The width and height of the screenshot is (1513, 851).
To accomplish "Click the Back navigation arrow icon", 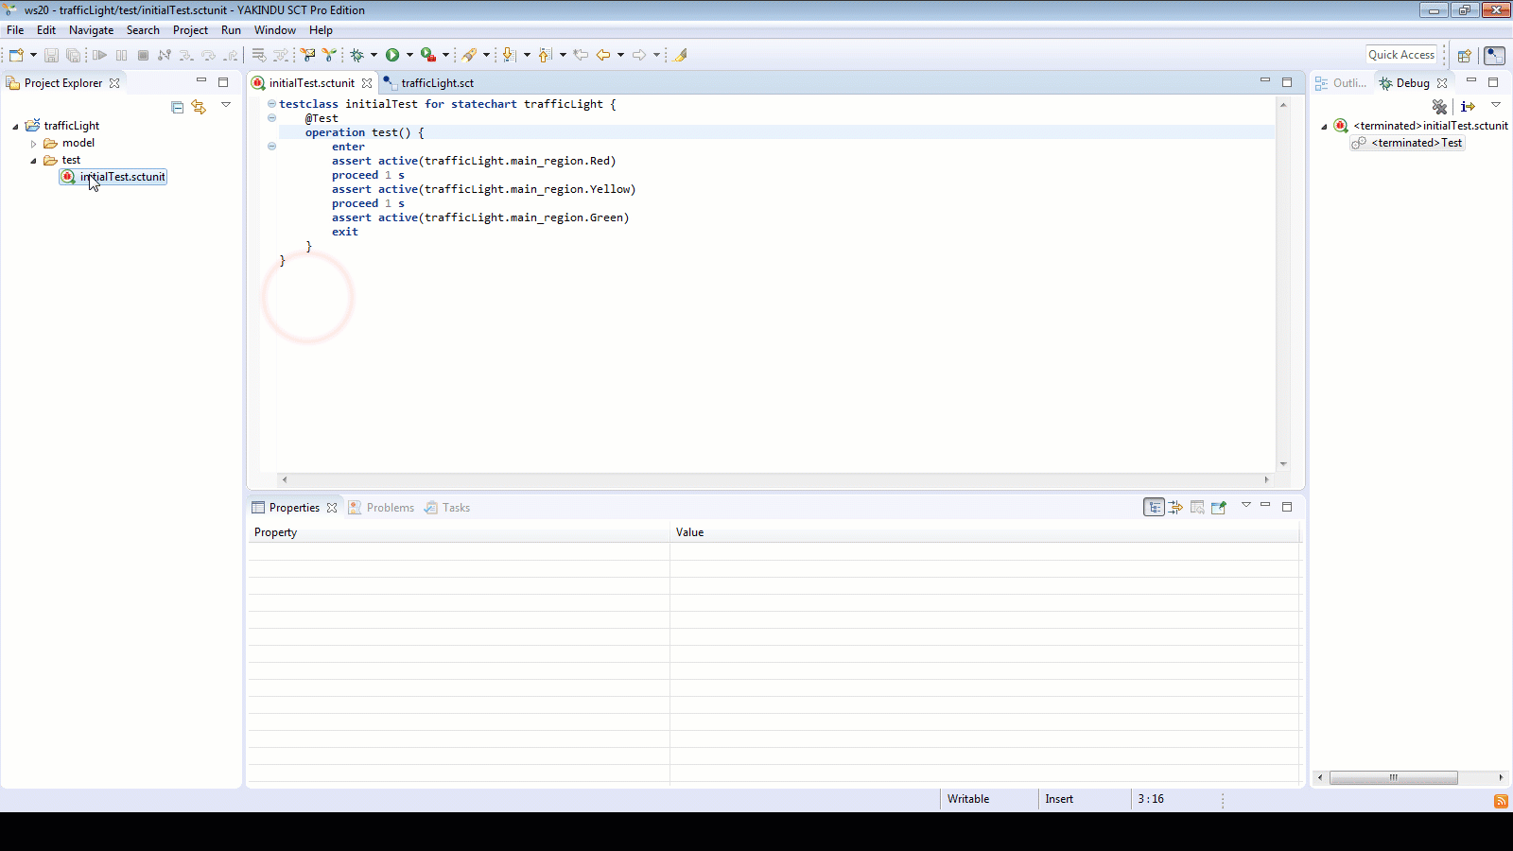I will point(602,55).
